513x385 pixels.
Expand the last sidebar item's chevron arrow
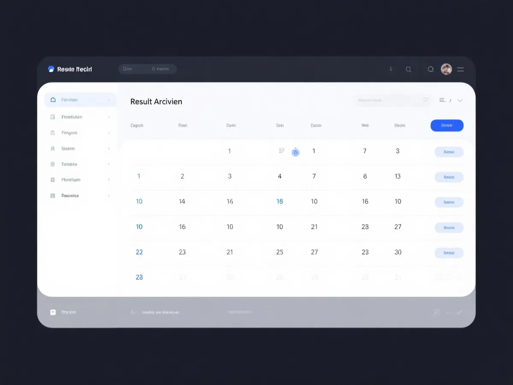109,195
